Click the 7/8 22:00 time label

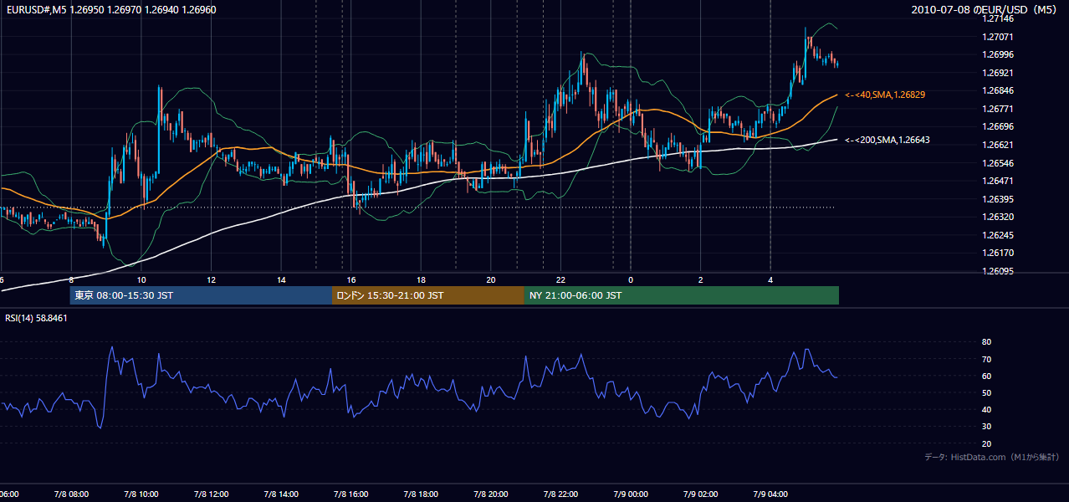561,494
